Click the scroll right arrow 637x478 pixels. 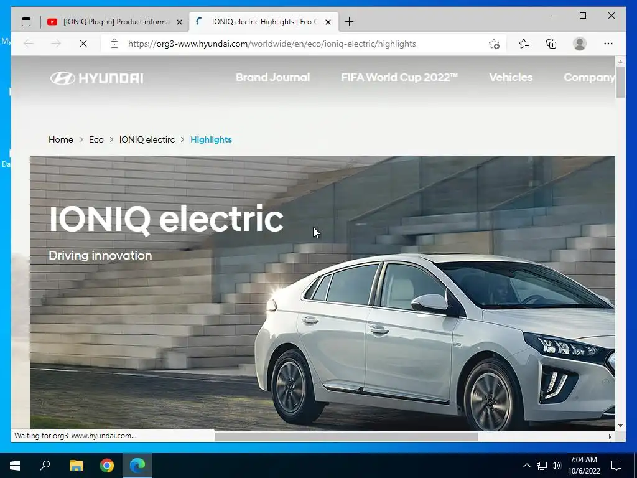(610, 436)
